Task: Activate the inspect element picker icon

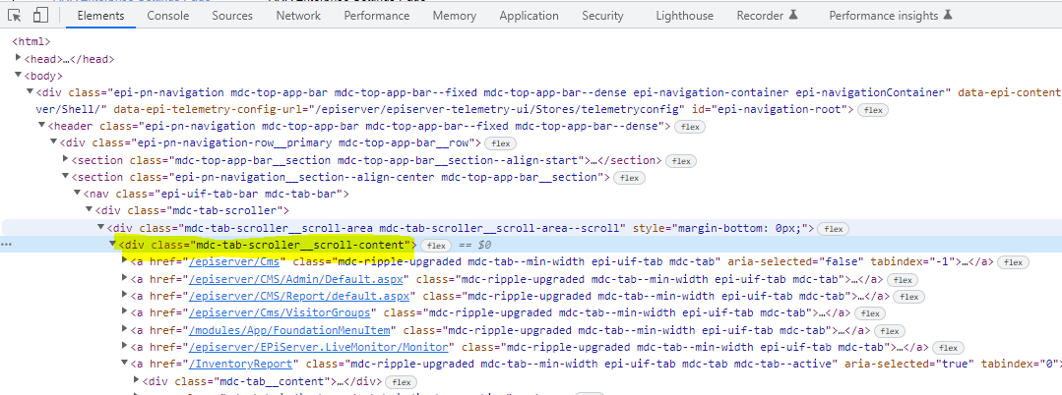Action: point(15,16)
